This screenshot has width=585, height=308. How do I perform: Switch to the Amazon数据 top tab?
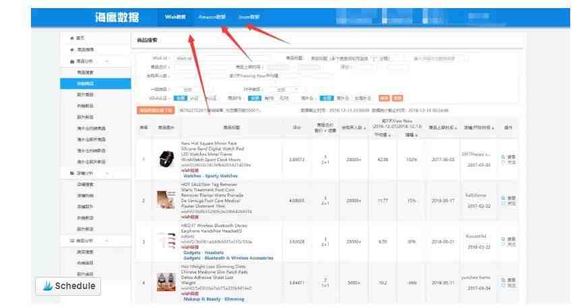(x=212, y=17)
